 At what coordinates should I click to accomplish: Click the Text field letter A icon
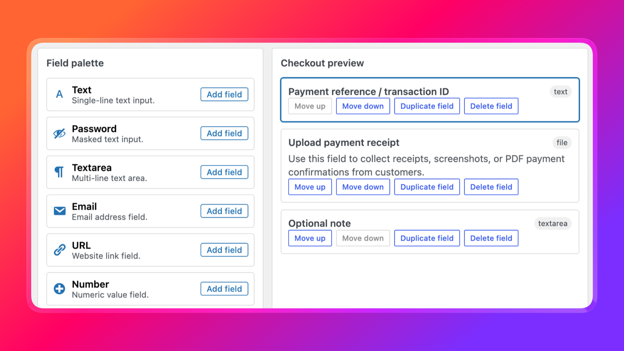[x=59, y=94]
